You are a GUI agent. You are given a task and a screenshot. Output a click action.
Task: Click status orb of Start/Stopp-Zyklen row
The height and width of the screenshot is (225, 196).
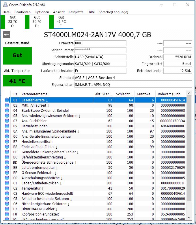click(7, 110)
